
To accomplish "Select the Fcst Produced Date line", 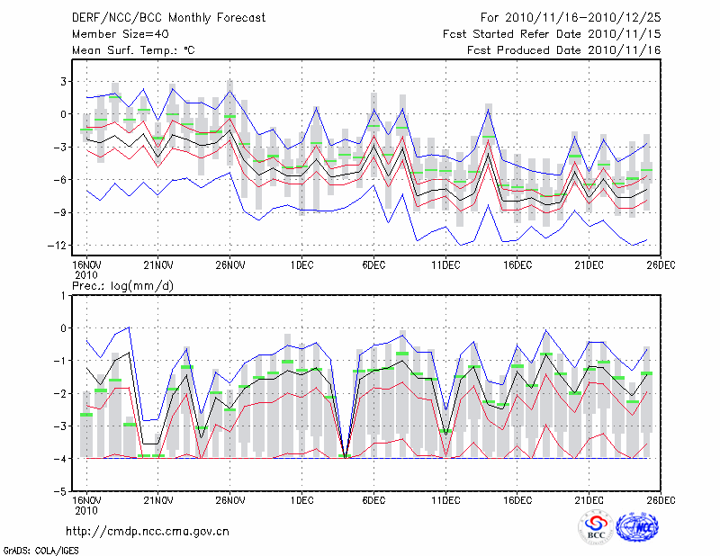I will (x=563, y=50).
